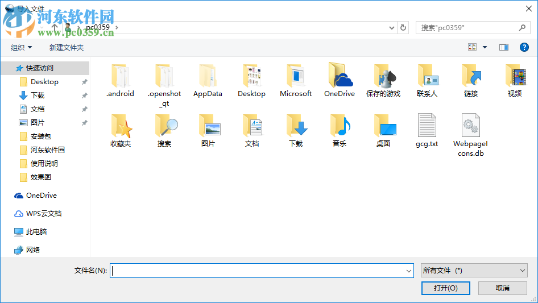Open the .openshot_qt folder
538x303 pixels.
click(x=164, y=86)
